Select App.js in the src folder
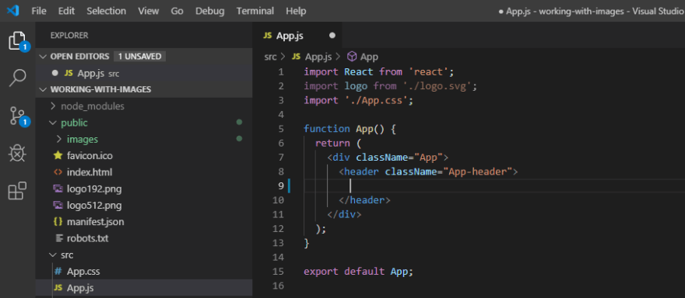Viewport: 685px width, 298px height. tap(144, 288)
